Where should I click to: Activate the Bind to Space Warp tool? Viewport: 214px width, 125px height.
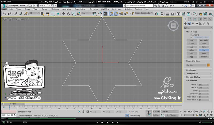coord(26,14)
